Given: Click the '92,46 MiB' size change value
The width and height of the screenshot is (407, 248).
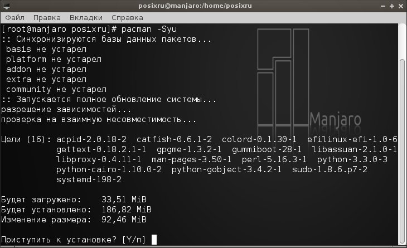Looking at the screenshot, I should (124, 220).
